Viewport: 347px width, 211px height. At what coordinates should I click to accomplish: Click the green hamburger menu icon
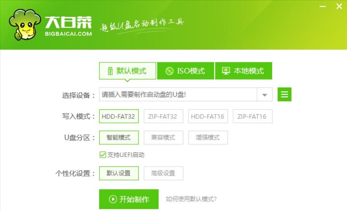coord(284,95)
